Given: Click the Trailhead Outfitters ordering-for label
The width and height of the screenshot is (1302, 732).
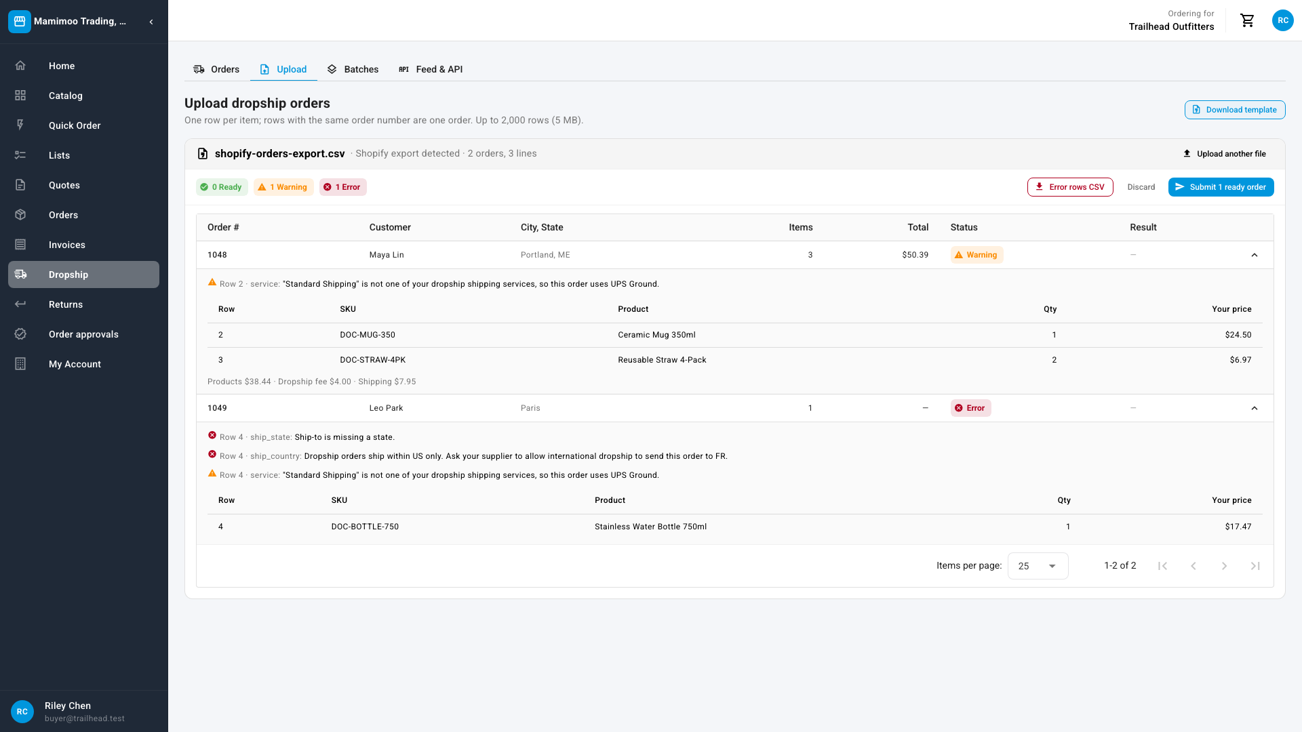Looking at the screenshot, I should coord(1171,26).
